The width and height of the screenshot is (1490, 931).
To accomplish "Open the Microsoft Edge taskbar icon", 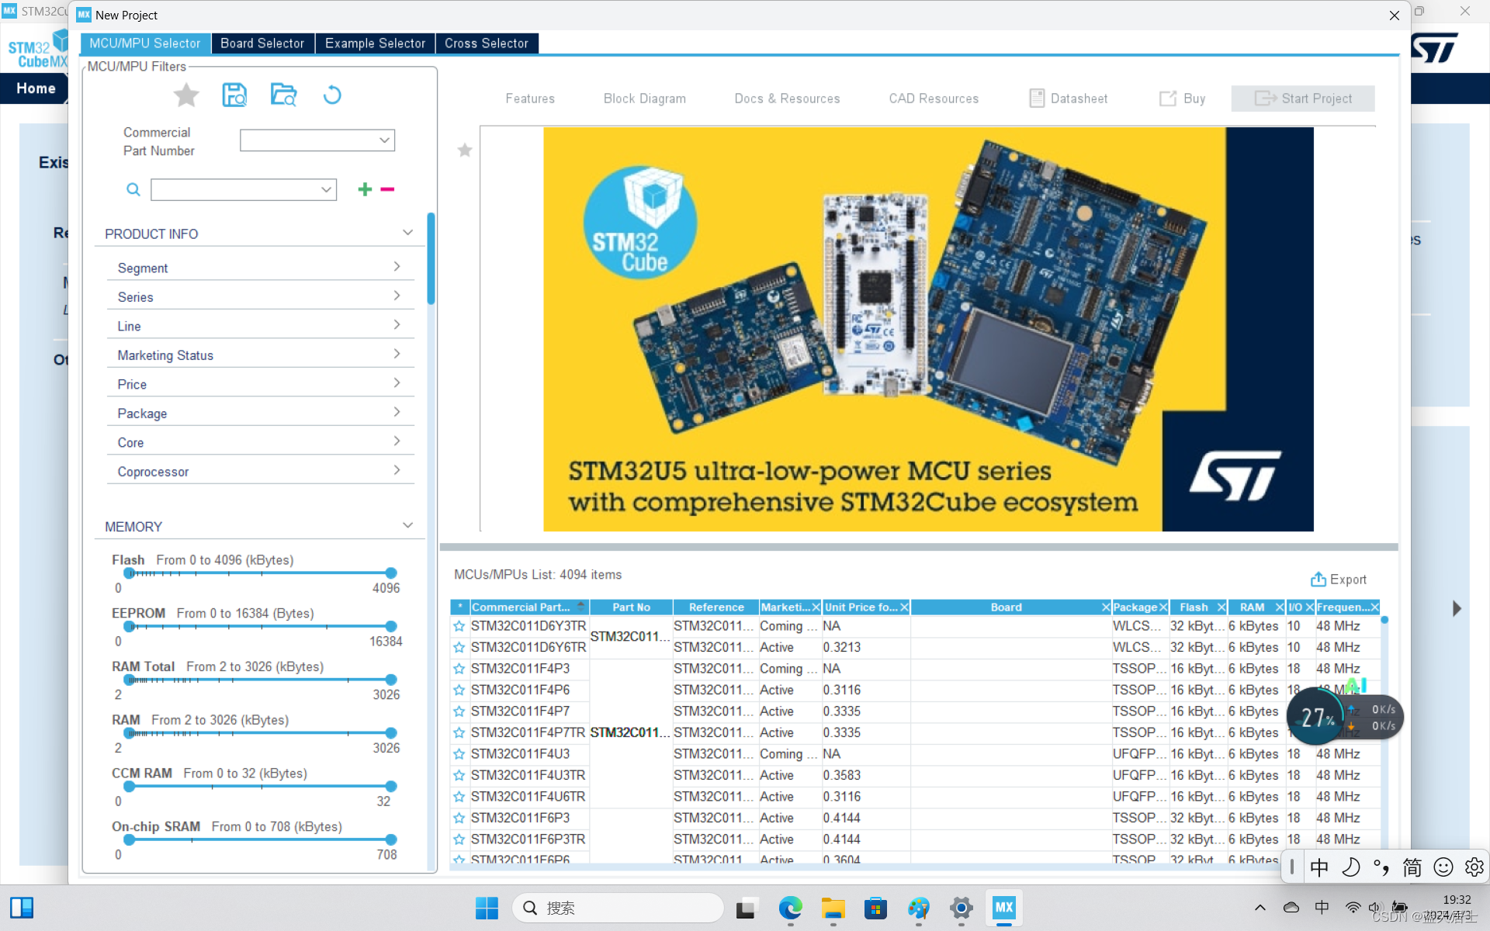I will [x=790, y=908].
